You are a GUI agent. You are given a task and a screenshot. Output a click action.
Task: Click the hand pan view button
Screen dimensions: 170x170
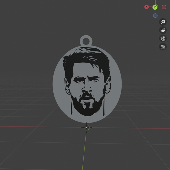pyautogui.click(x=163, y=30)
